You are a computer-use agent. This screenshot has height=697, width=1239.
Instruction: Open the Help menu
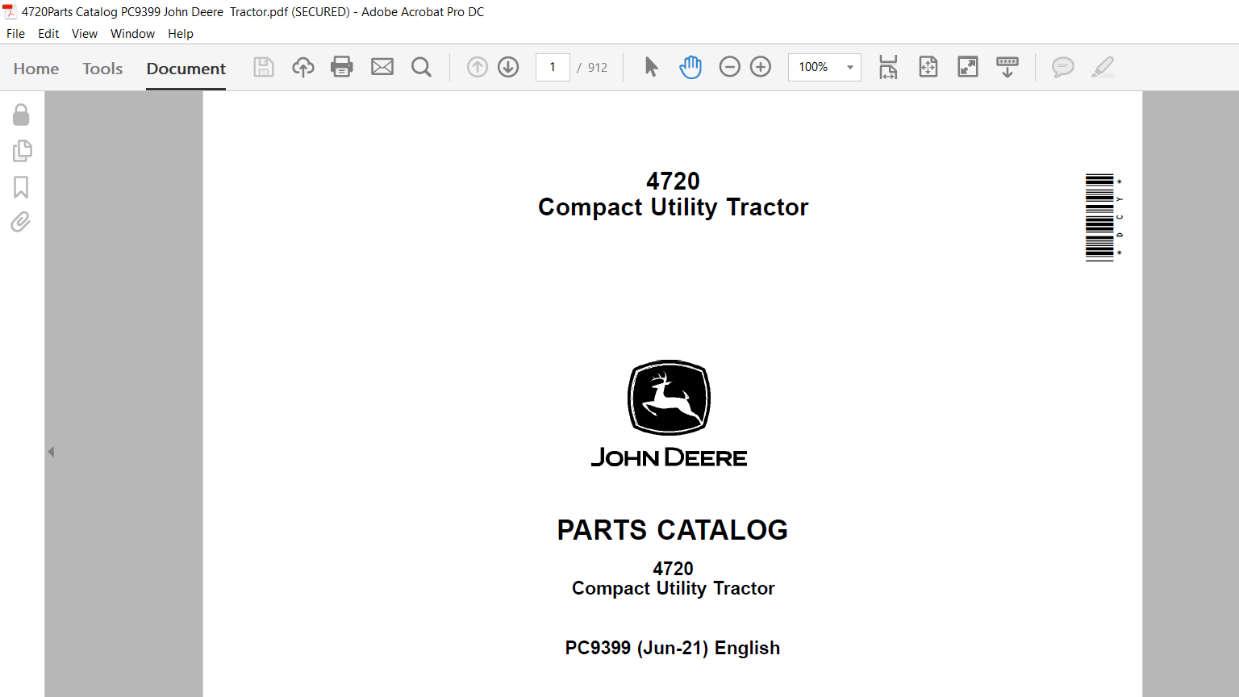point(181,34)
